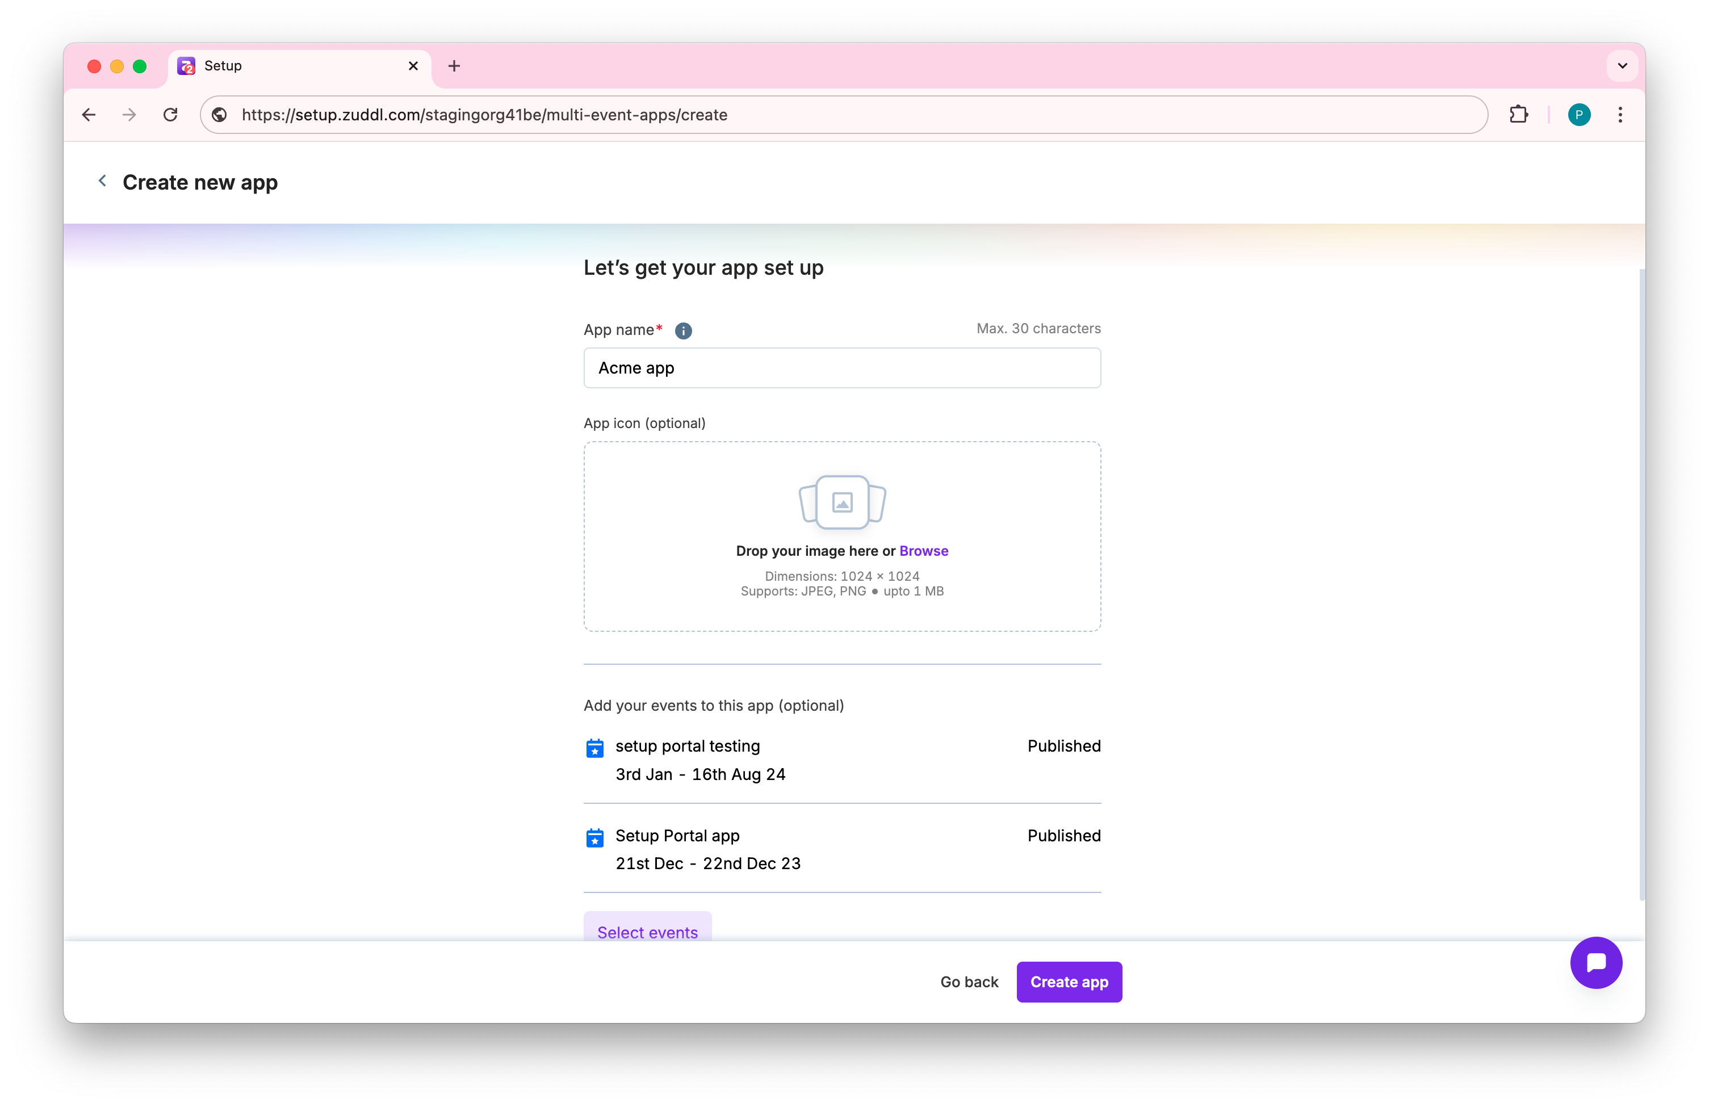The height and width of the screenshot is (1107, 1709).
Task: Click calendar icon for Setup Portal app
Action: (x=594, y=837)
